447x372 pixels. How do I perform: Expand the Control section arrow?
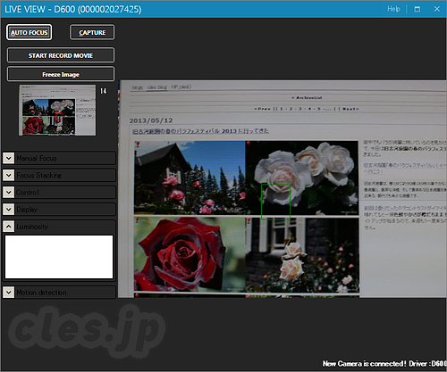coord(9,192)
